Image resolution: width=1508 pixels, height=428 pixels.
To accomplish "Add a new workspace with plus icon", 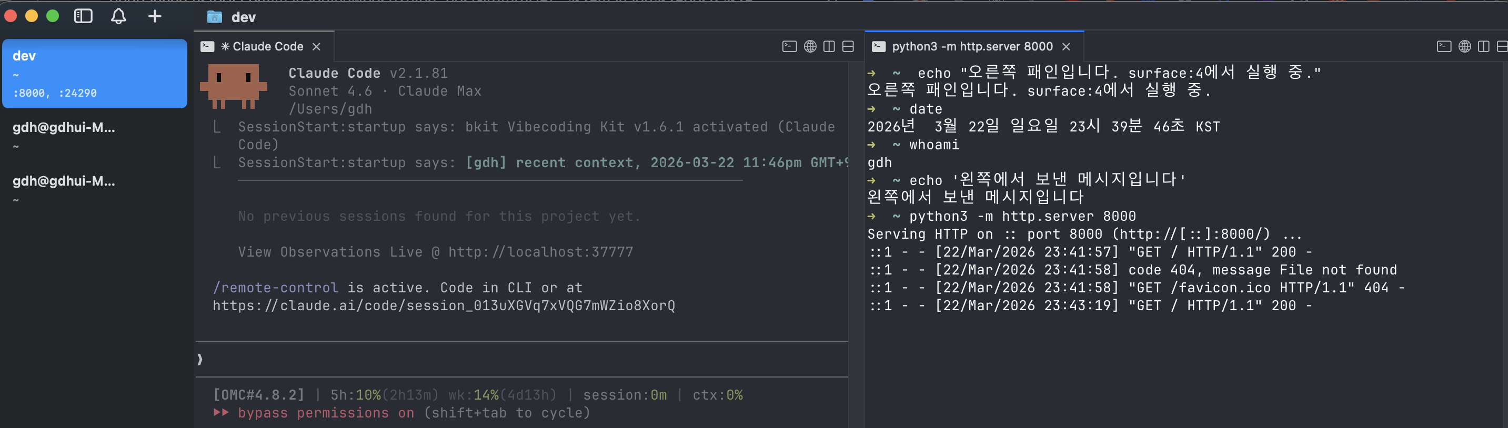I will (x=155, y=16).
